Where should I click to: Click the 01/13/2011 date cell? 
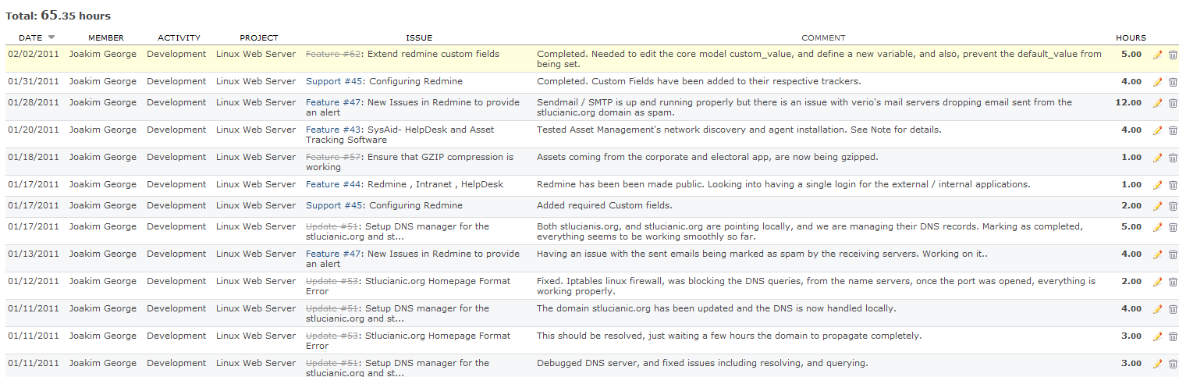coord(34,254)
